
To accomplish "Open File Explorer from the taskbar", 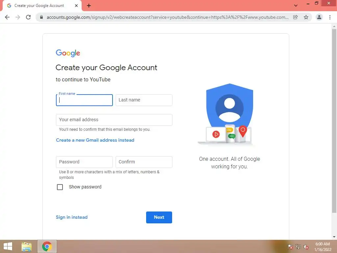I will [x=27, y=246].
